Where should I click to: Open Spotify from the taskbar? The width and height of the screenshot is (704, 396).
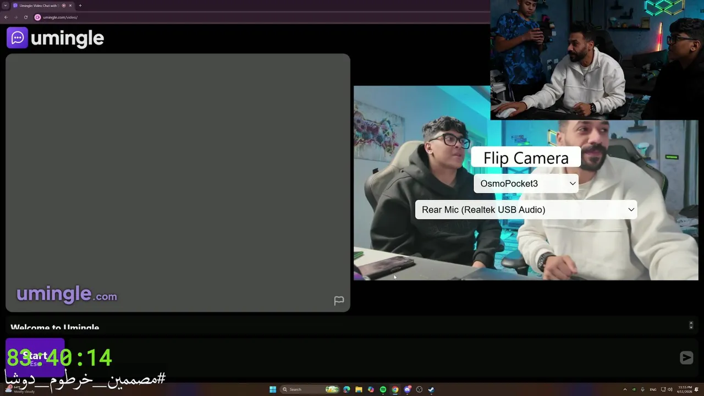coord(383,389)
